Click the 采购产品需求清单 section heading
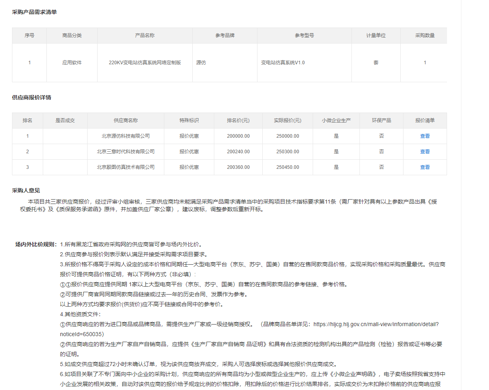Image resolution: width=489 pixels, height=390 pixels. coord(34,12)
